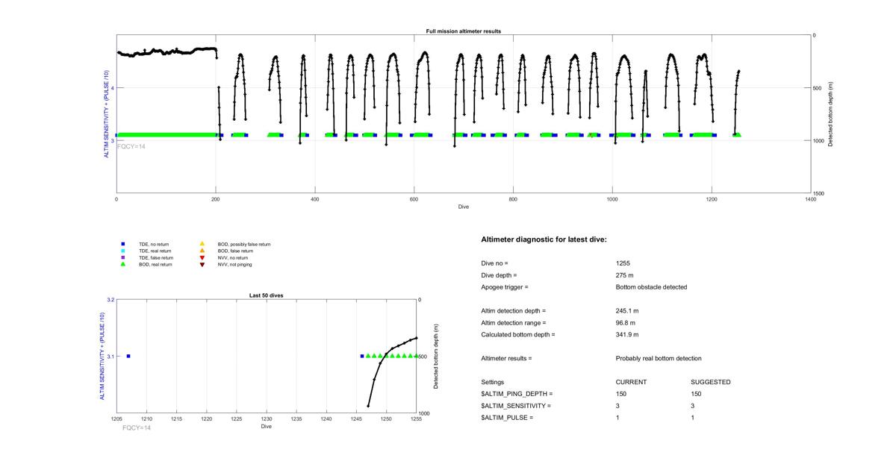This screenshot has width=896, height=464.
Task: Click the calculated bottom depth value '341.9 m'
Action: [x=627, y=335]
